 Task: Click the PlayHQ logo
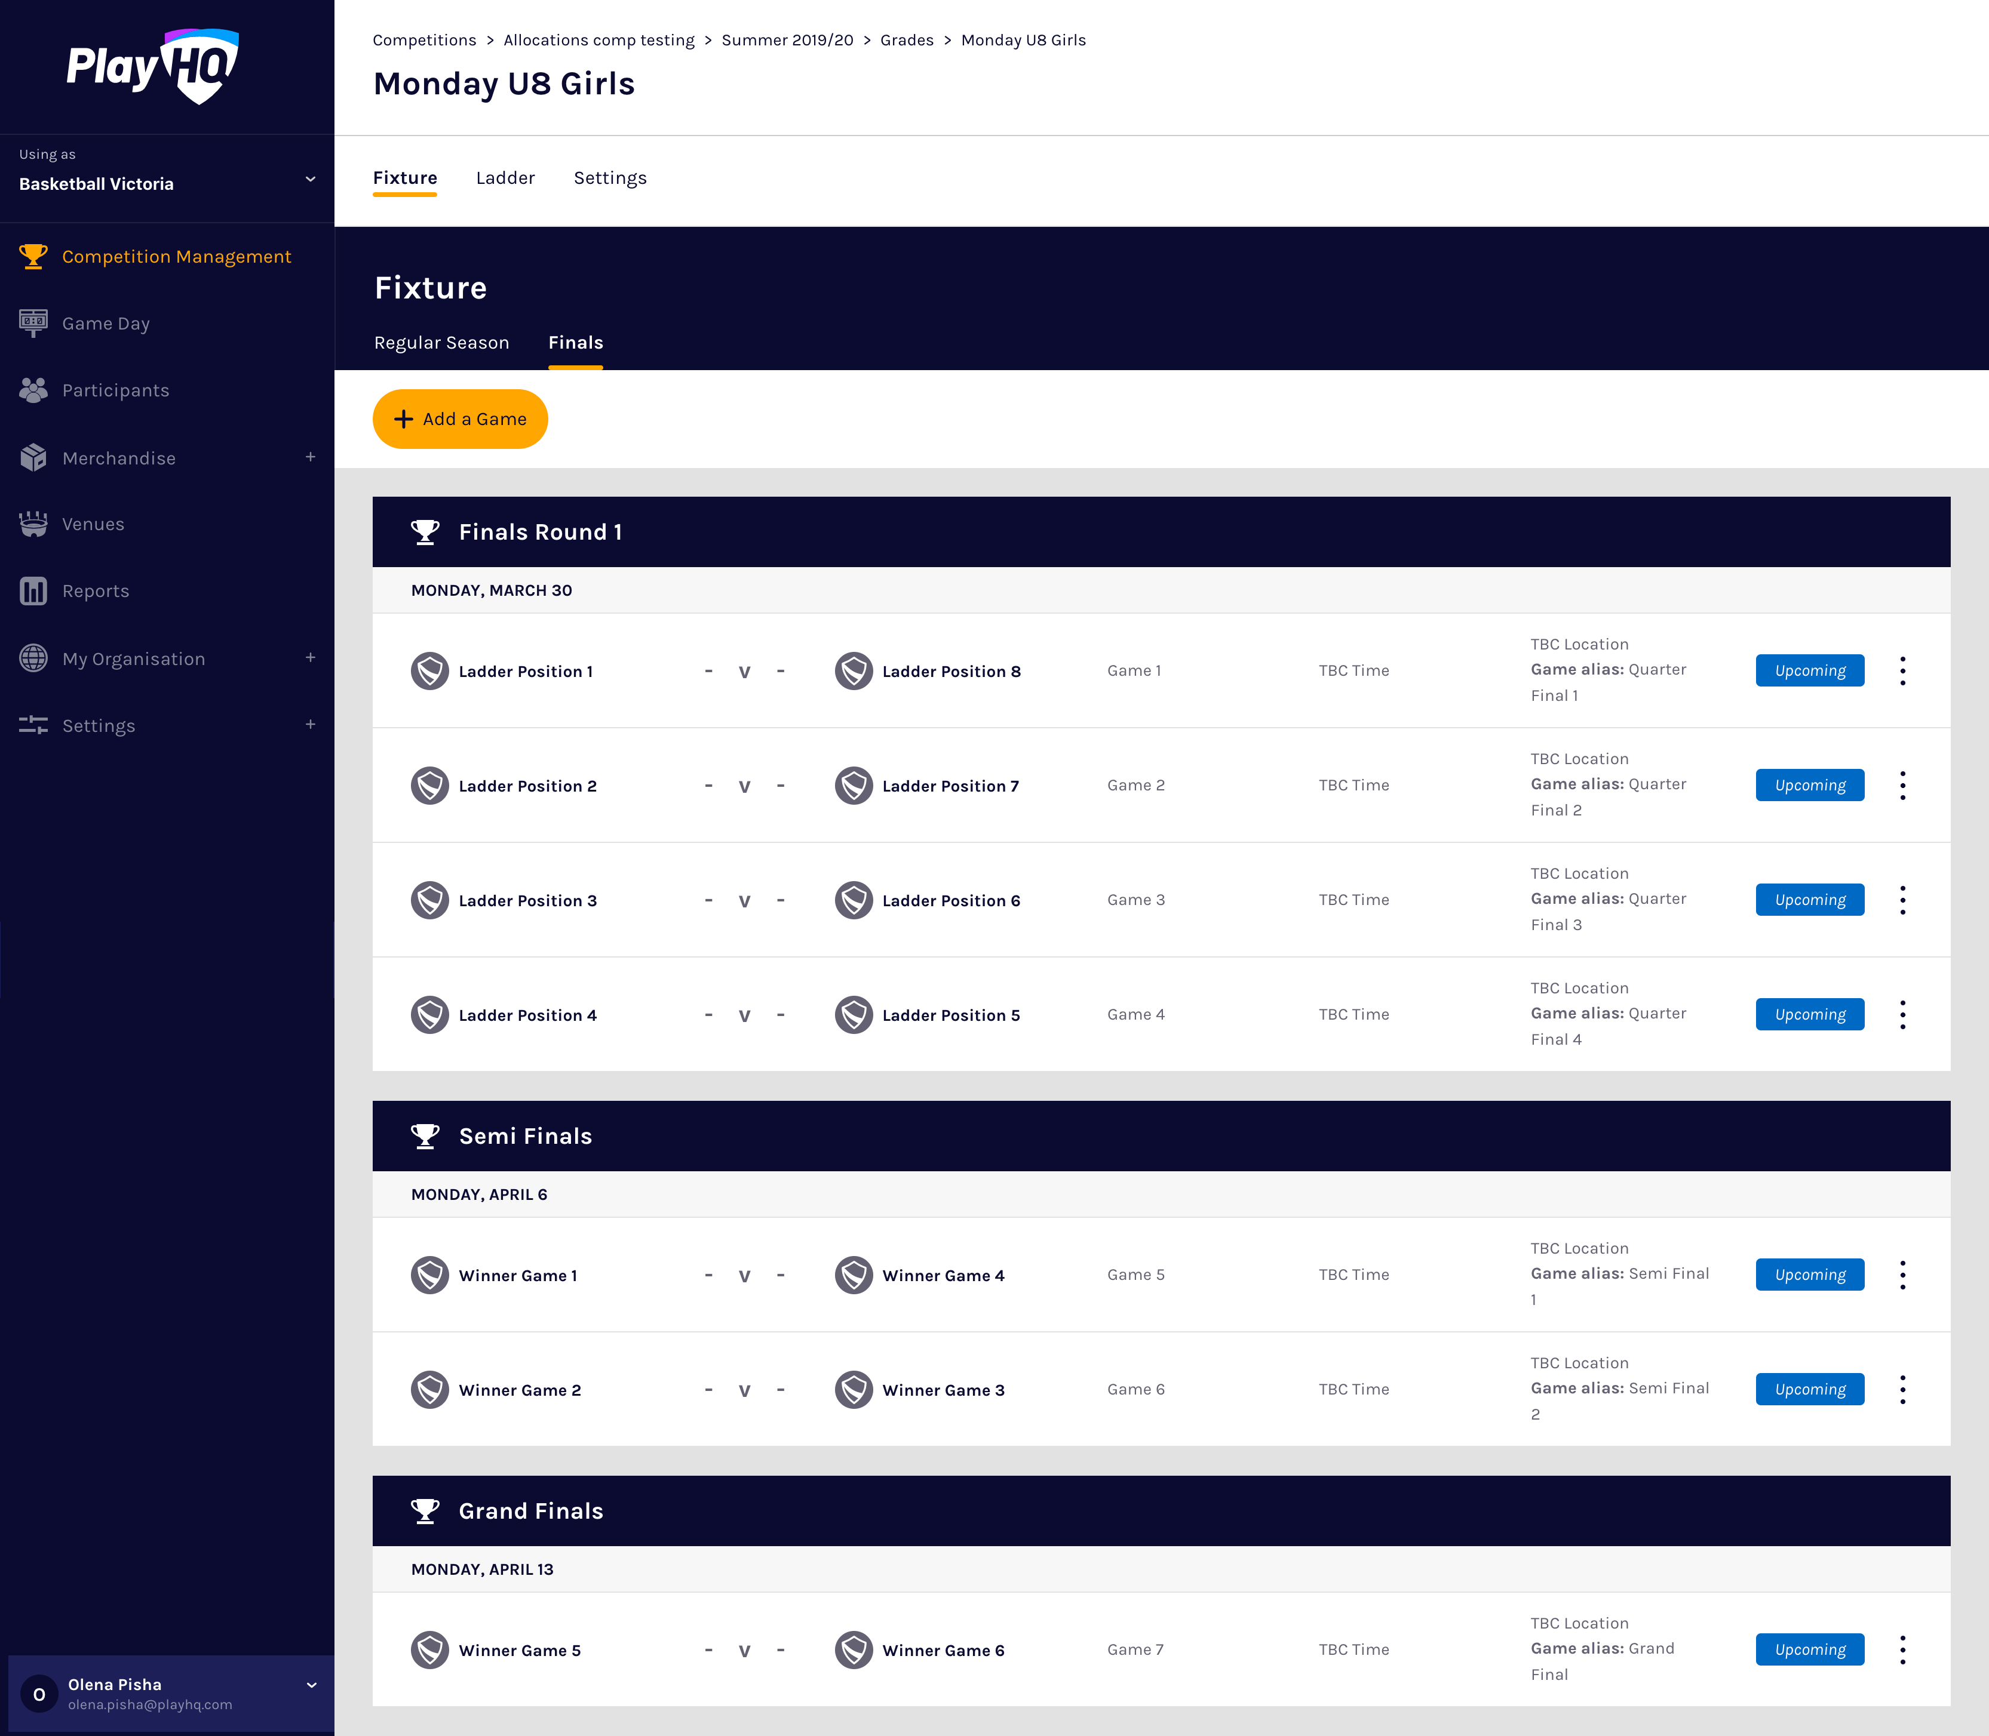[152, 66]
